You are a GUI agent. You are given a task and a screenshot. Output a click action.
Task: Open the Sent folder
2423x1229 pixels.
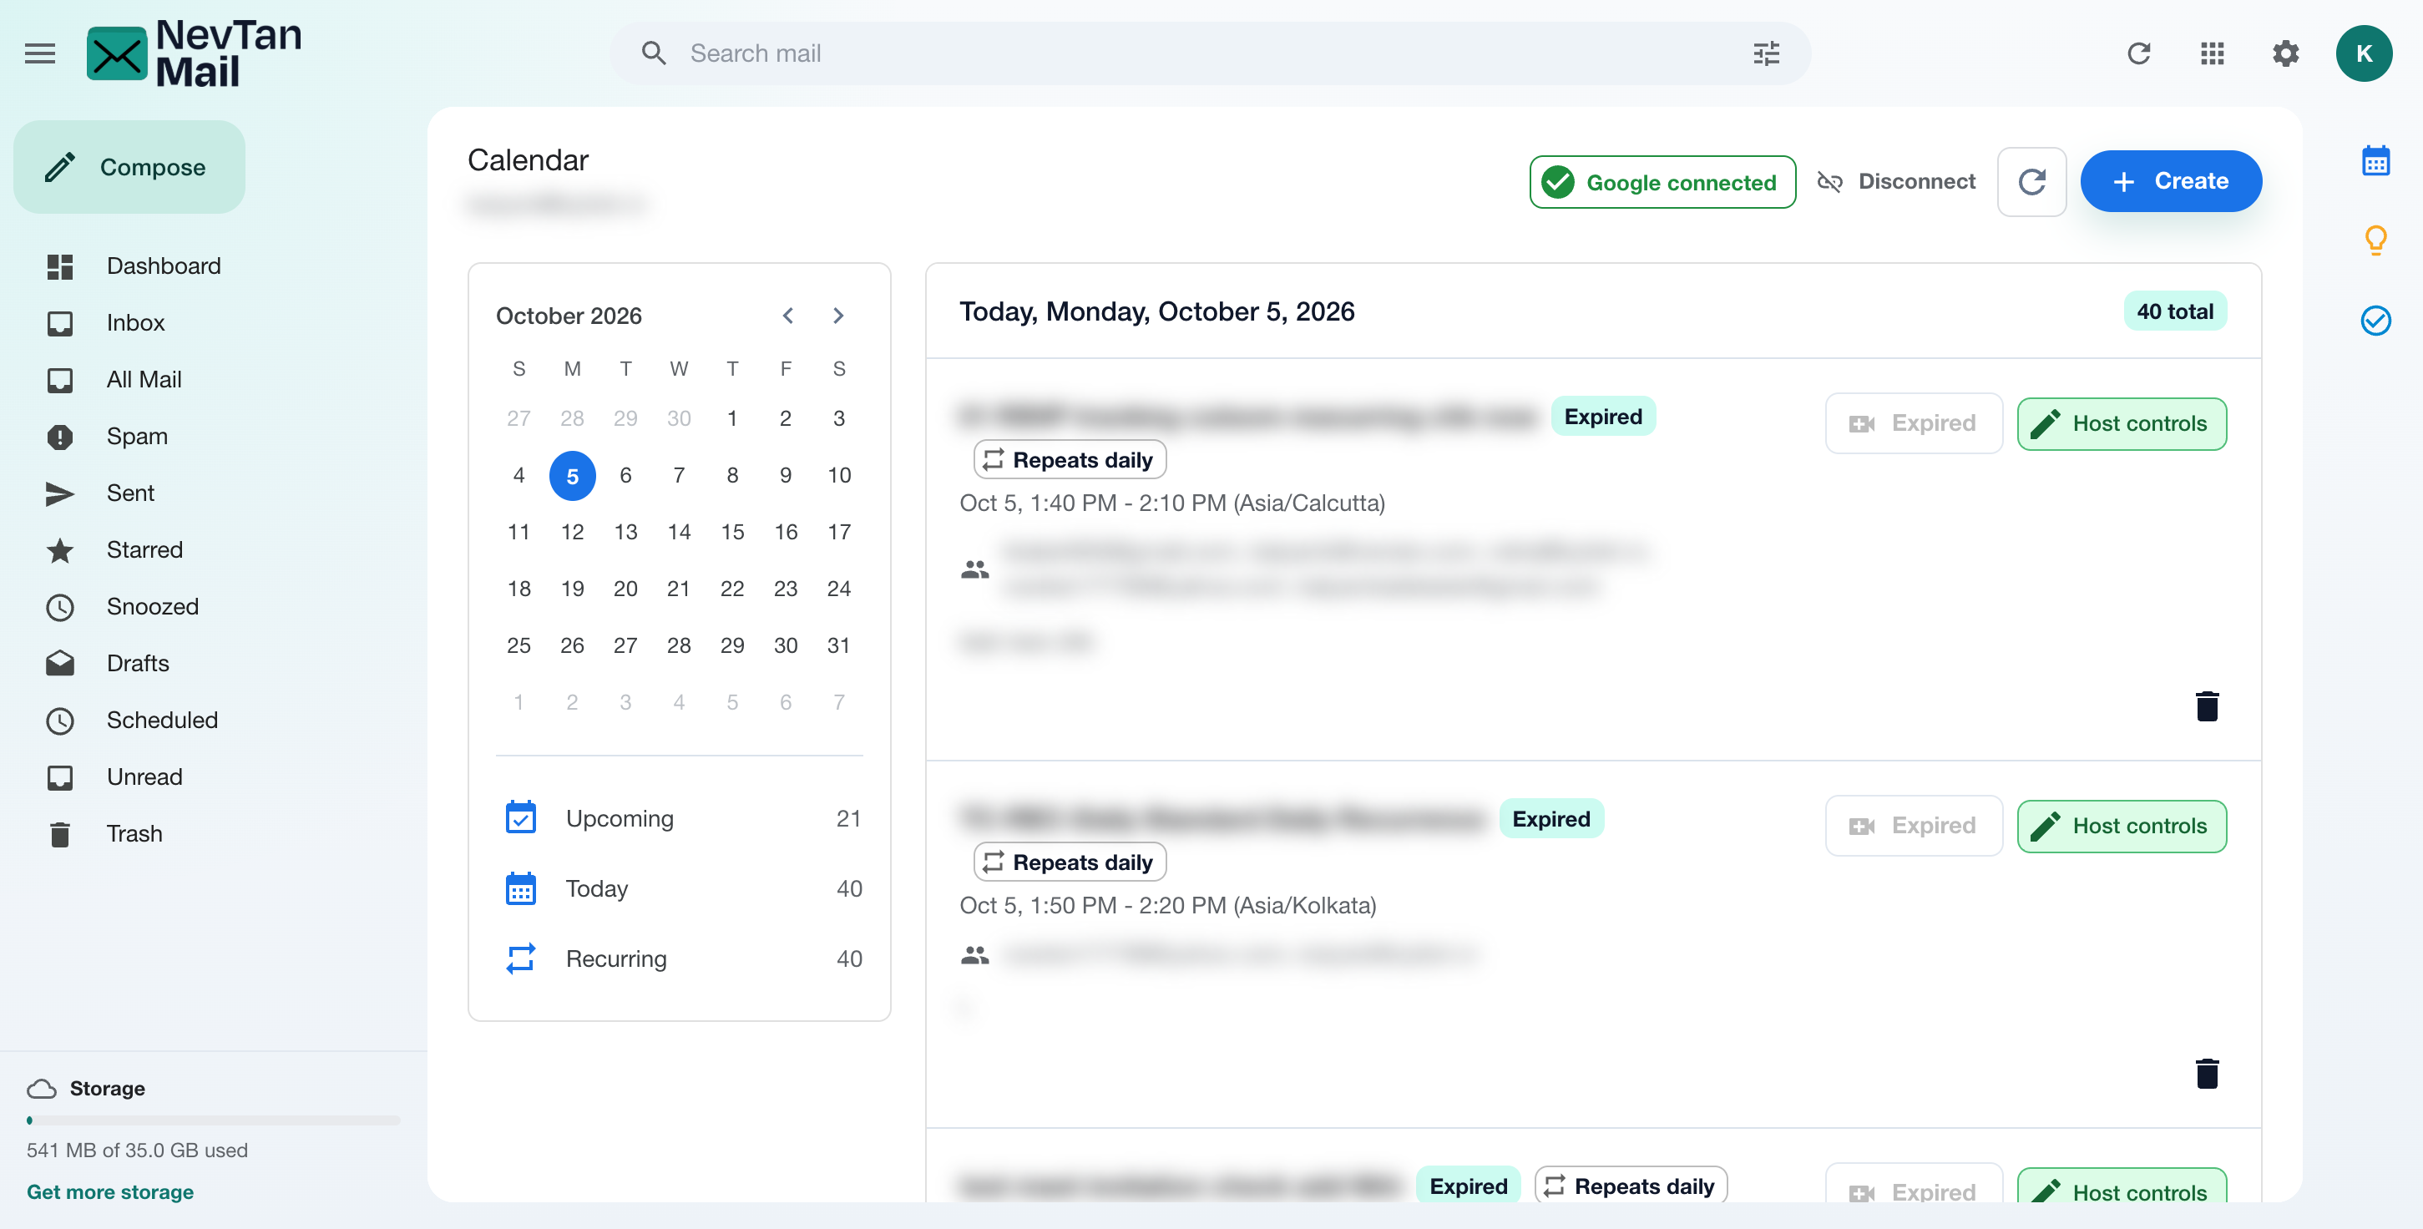point(129,493)
